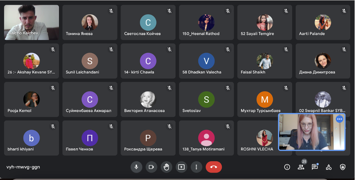Click Роксандра Щерева brown P avatar

tap(148, 138)
